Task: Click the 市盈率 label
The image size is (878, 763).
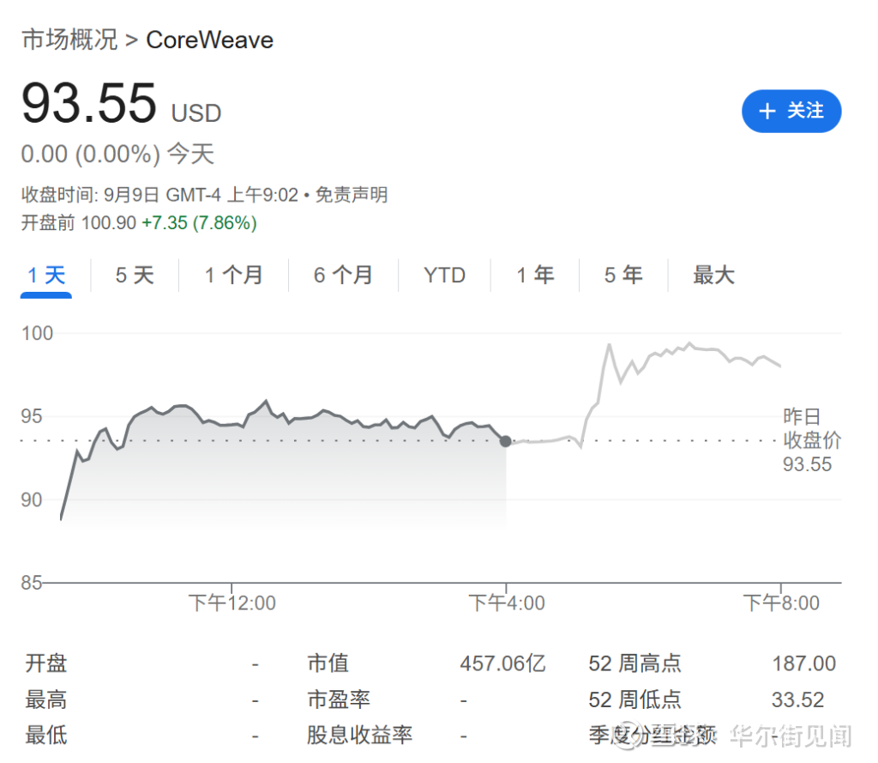Action: pos(338,699)
